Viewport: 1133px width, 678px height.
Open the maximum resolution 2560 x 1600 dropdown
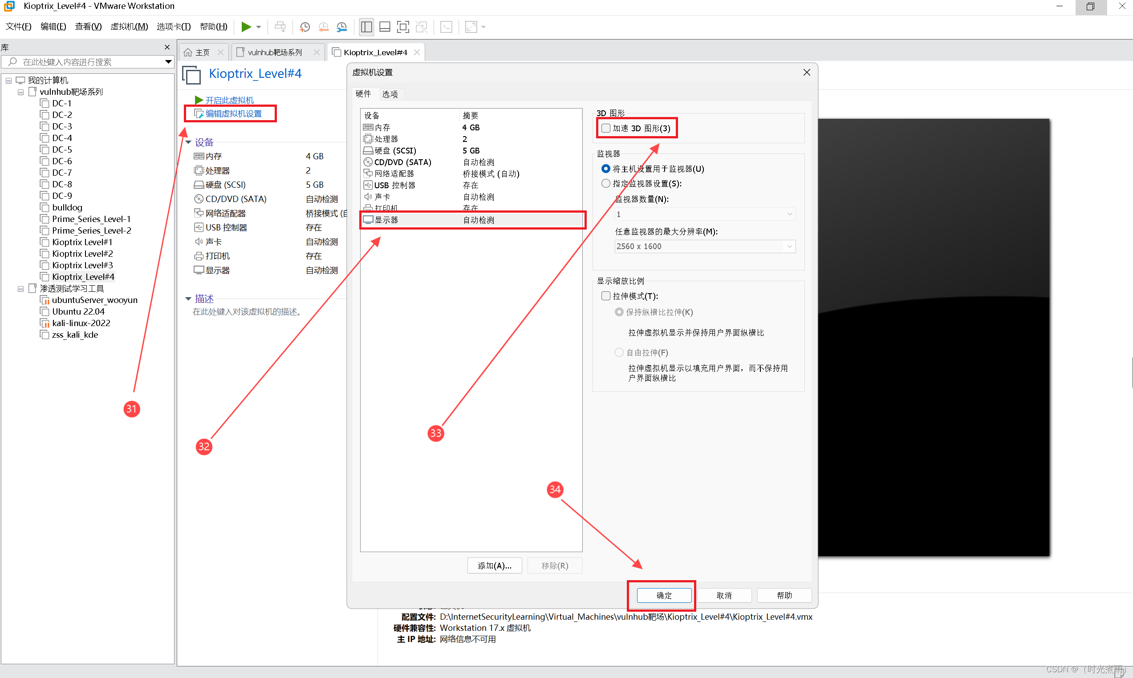click(x=705, y=247)
